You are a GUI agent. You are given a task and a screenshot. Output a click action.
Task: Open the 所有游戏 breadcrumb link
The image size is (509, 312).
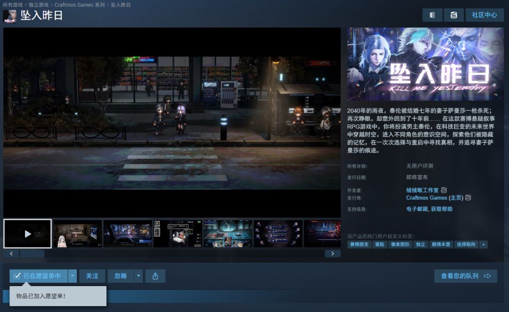tap(13, 5)
